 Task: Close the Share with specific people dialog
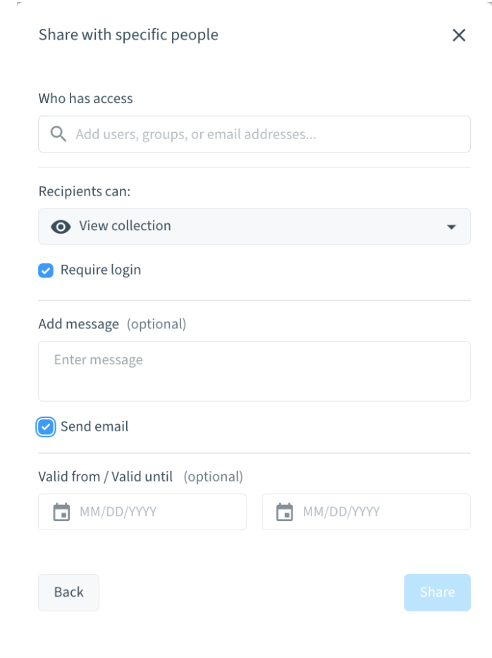click(459, 35)
